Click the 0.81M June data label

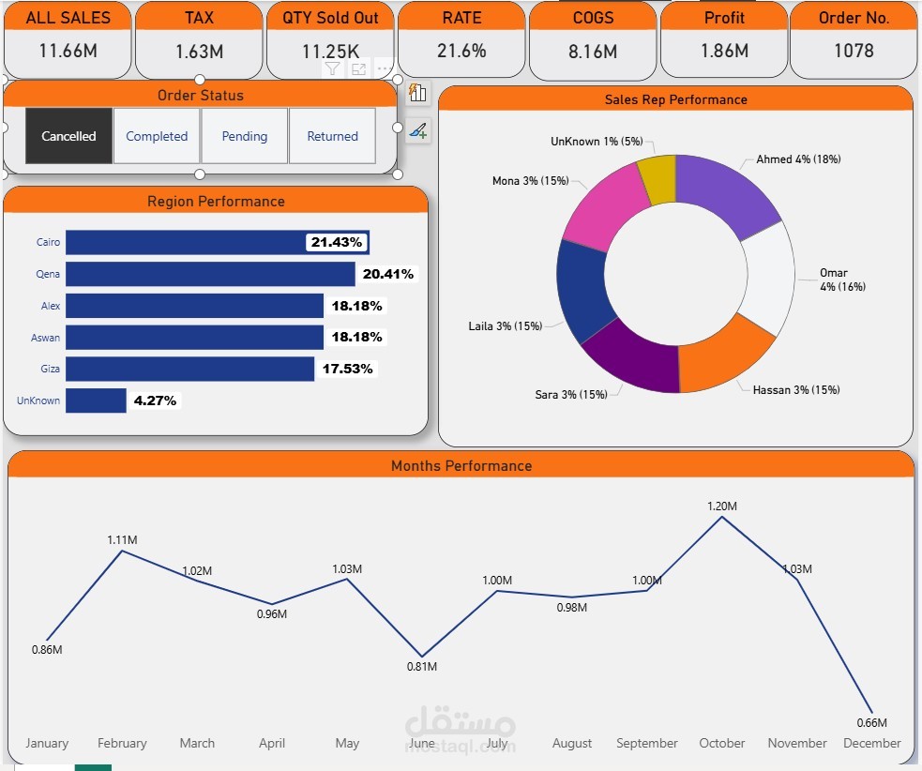click(x=421, y=666)
